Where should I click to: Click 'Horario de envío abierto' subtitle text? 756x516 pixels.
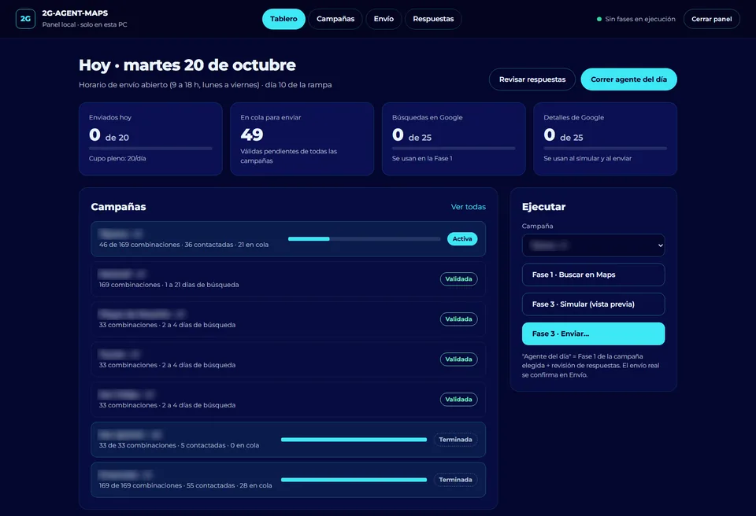pos(205,85)
